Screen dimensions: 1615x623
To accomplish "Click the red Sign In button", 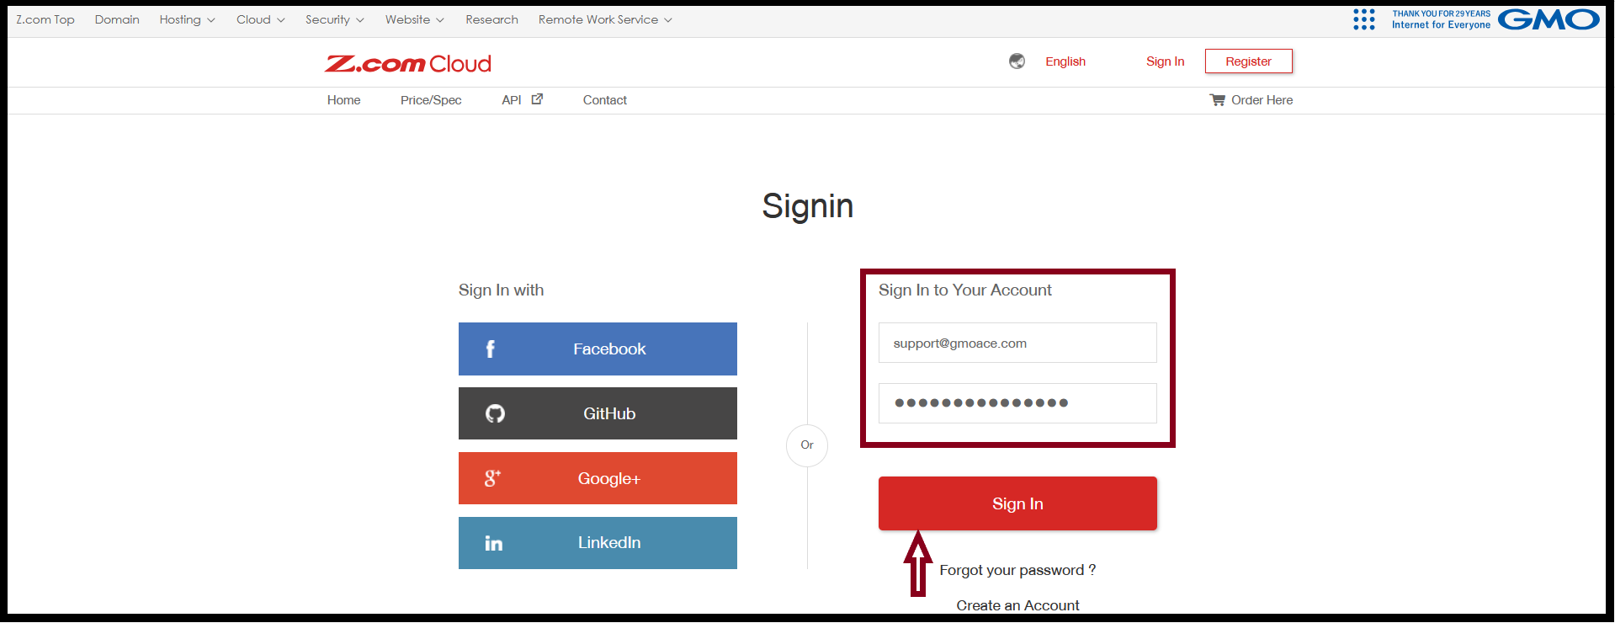I will [1017, 503].
